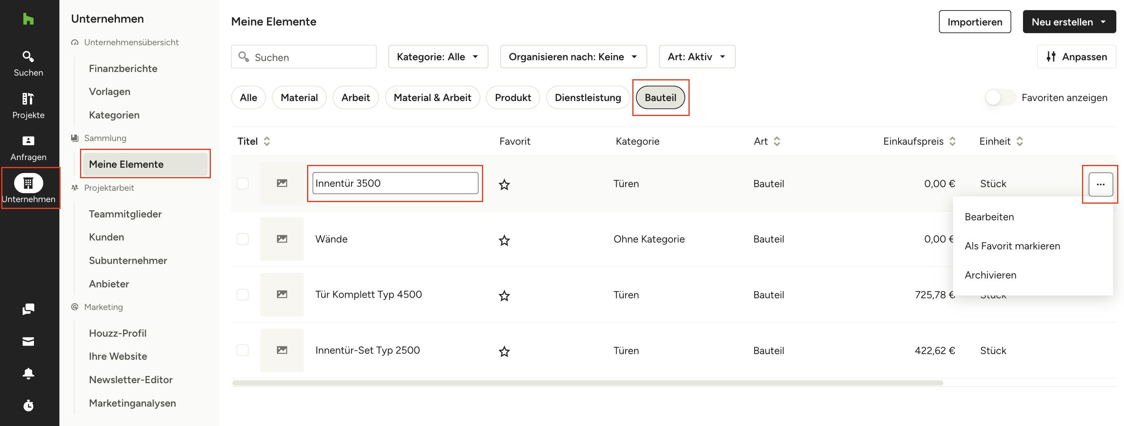Select checkbox for Innentür-Set Typ 2500
1124x426 pixels.
242,350
